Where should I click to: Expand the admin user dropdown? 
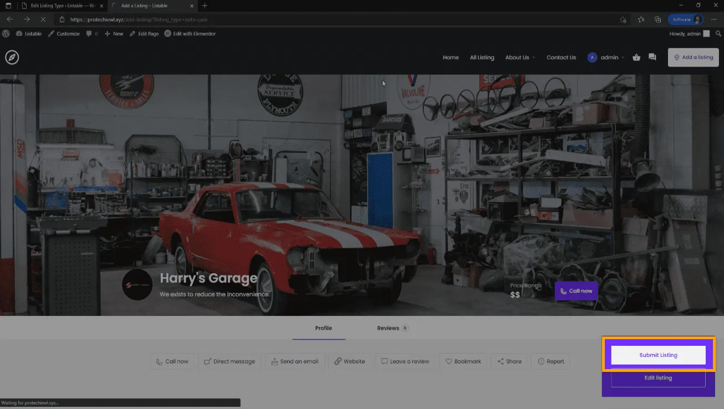click(x=606, y=58)
